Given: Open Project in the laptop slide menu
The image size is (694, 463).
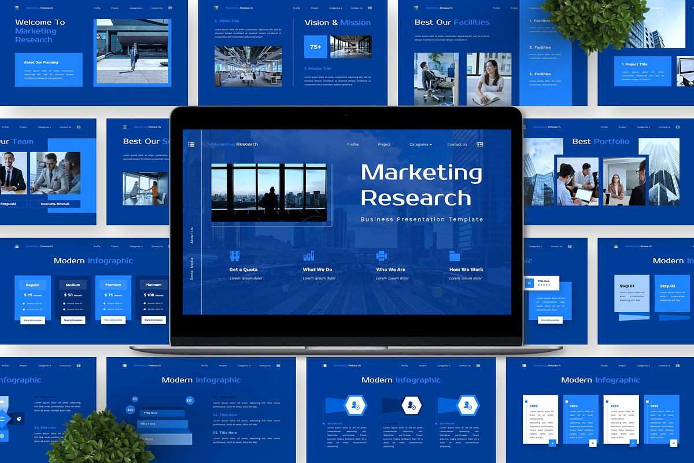Looking at the screenshot, I should [x=384, y=144].
